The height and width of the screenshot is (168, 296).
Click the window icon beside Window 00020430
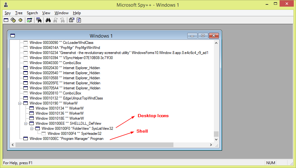26,68
